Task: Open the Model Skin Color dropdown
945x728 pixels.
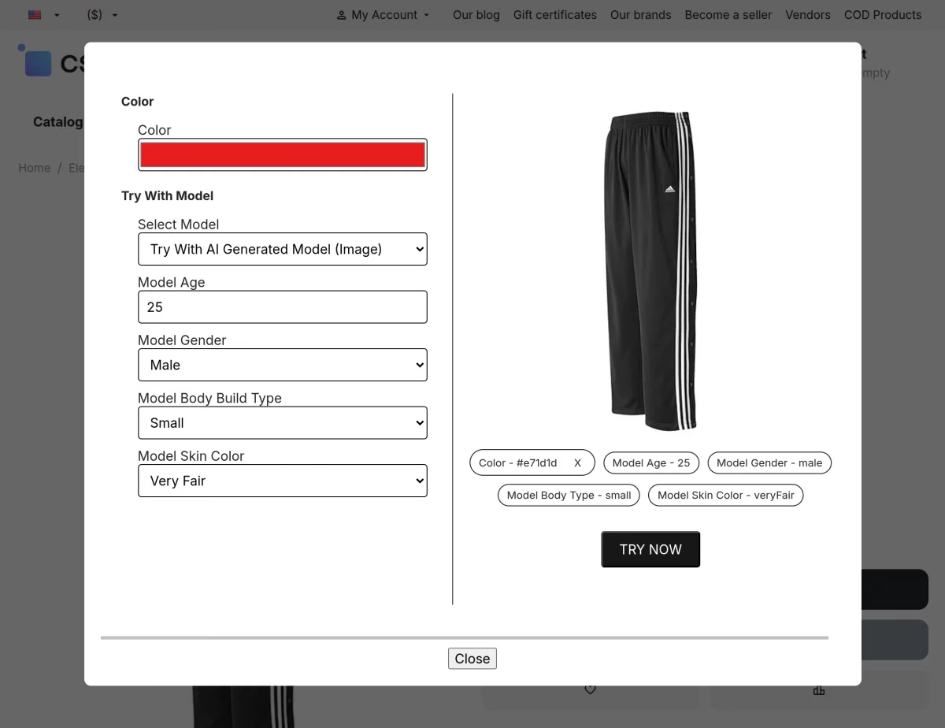Action: [282, 481]
